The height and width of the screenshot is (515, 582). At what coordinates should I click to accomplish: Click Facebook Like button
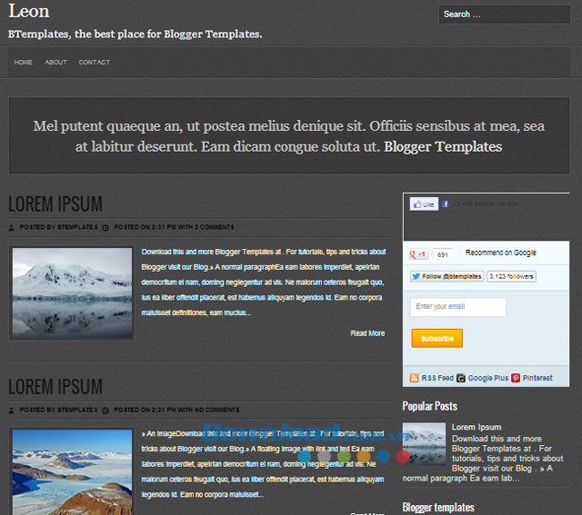(x=424, y=204)
